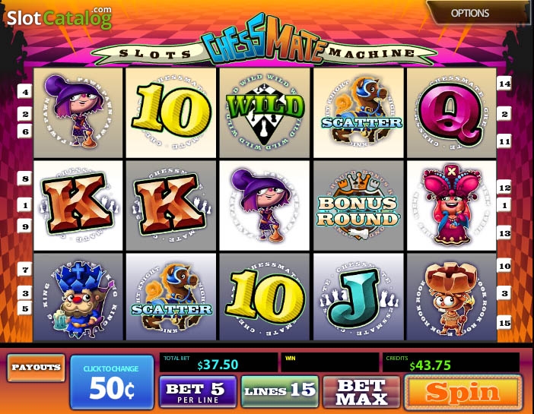Select the Bonus Round crown symbol
Viewport: 534px width, 414px height.
(358, 206)
